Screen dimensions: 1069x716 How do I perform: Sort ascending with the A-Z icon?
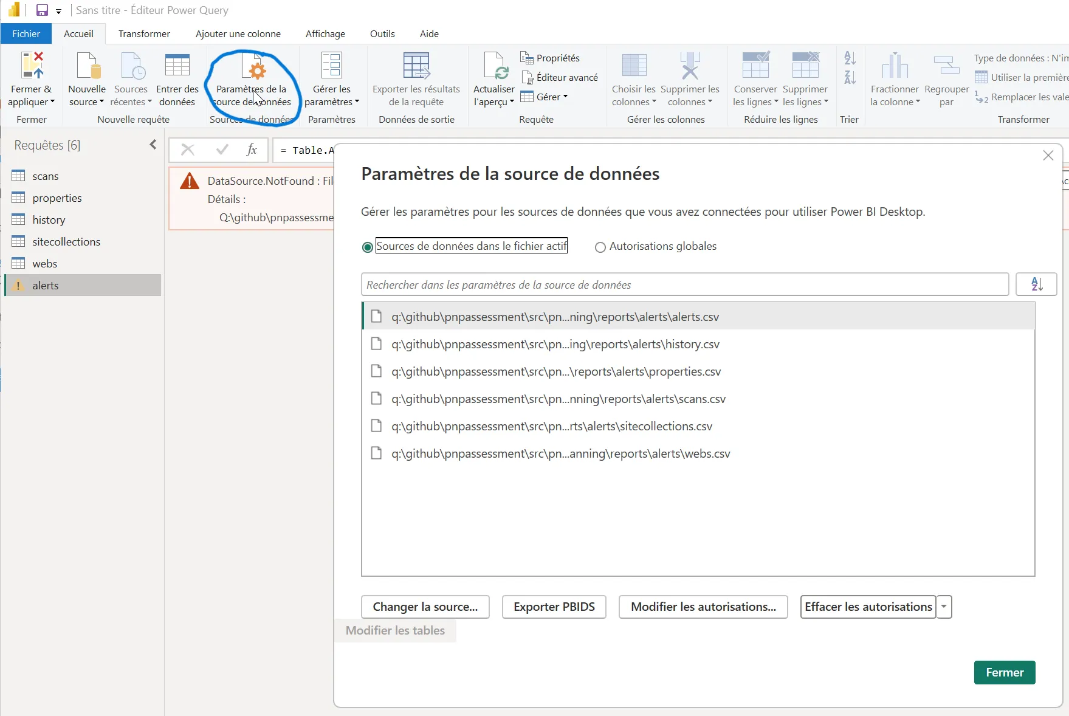850,58
